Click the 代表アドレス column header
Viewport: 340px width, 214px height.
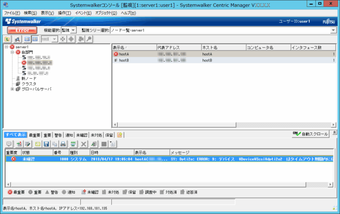[x=179, y=47]
